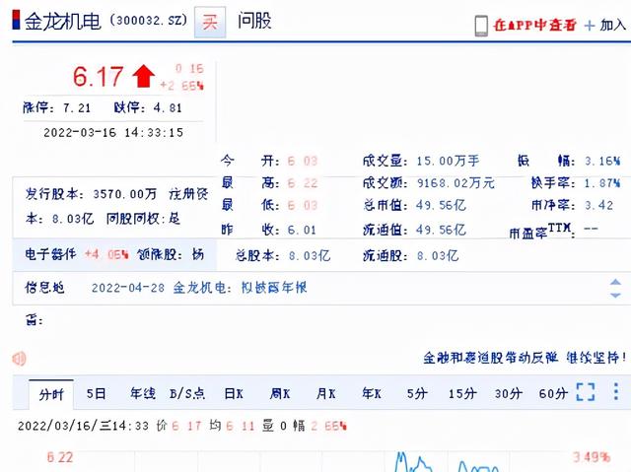This screenshot has width=631, height=472.
Task: Click the 发行股本 value 3570.00万
Action: click(x=125, y=194)
